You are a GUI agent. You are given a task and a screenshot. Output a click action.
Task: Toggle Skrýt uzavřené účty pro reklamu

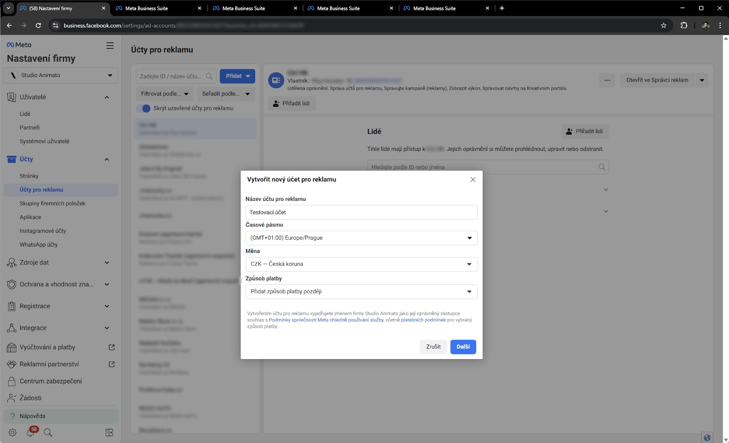144,108
